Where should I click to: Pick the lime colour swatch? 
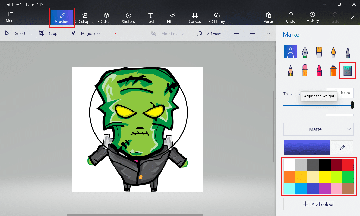pos(336,177)
